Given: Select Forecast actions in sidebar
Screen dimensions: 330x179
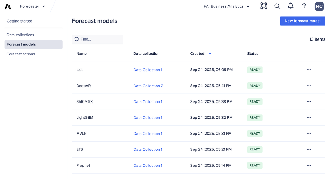Looking at the screenshot, I should (21, 54).
